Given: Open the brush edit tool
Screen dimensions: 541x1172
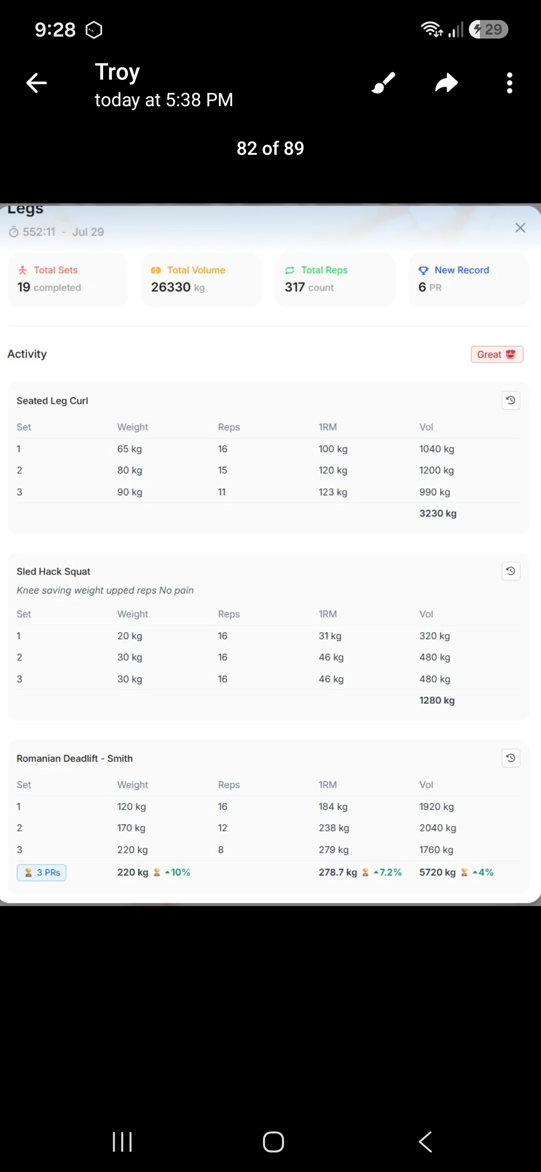Looking at the screenshot, I should pos(384,83).
